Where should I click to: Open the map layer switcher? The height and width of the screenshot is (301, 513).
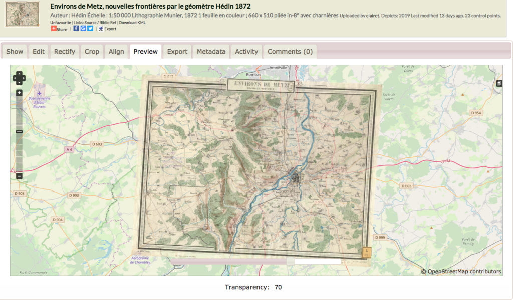pos(499,83)
